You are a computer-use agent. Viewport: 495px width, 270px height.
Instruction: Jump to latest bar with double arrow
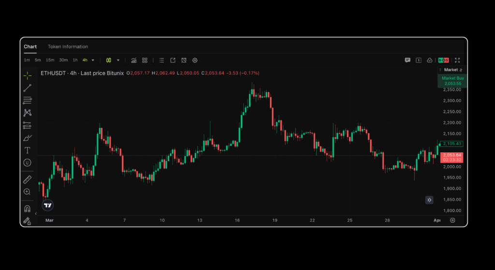pos(429,199)
